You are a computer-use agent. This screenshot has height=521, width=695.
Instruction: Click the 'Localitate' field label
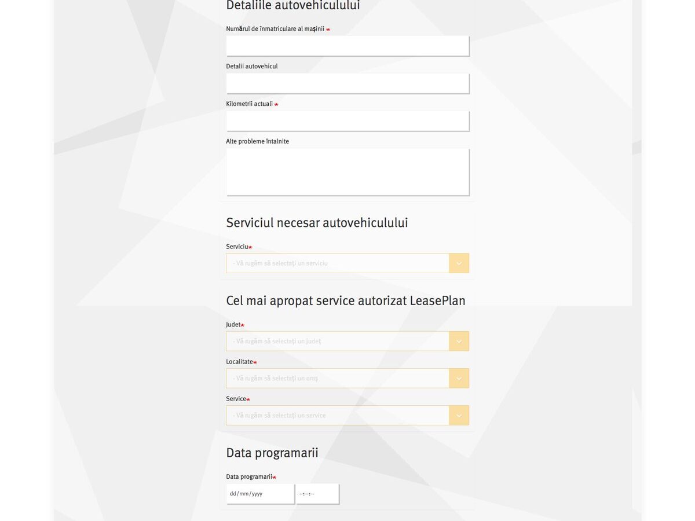click(239, 362)
